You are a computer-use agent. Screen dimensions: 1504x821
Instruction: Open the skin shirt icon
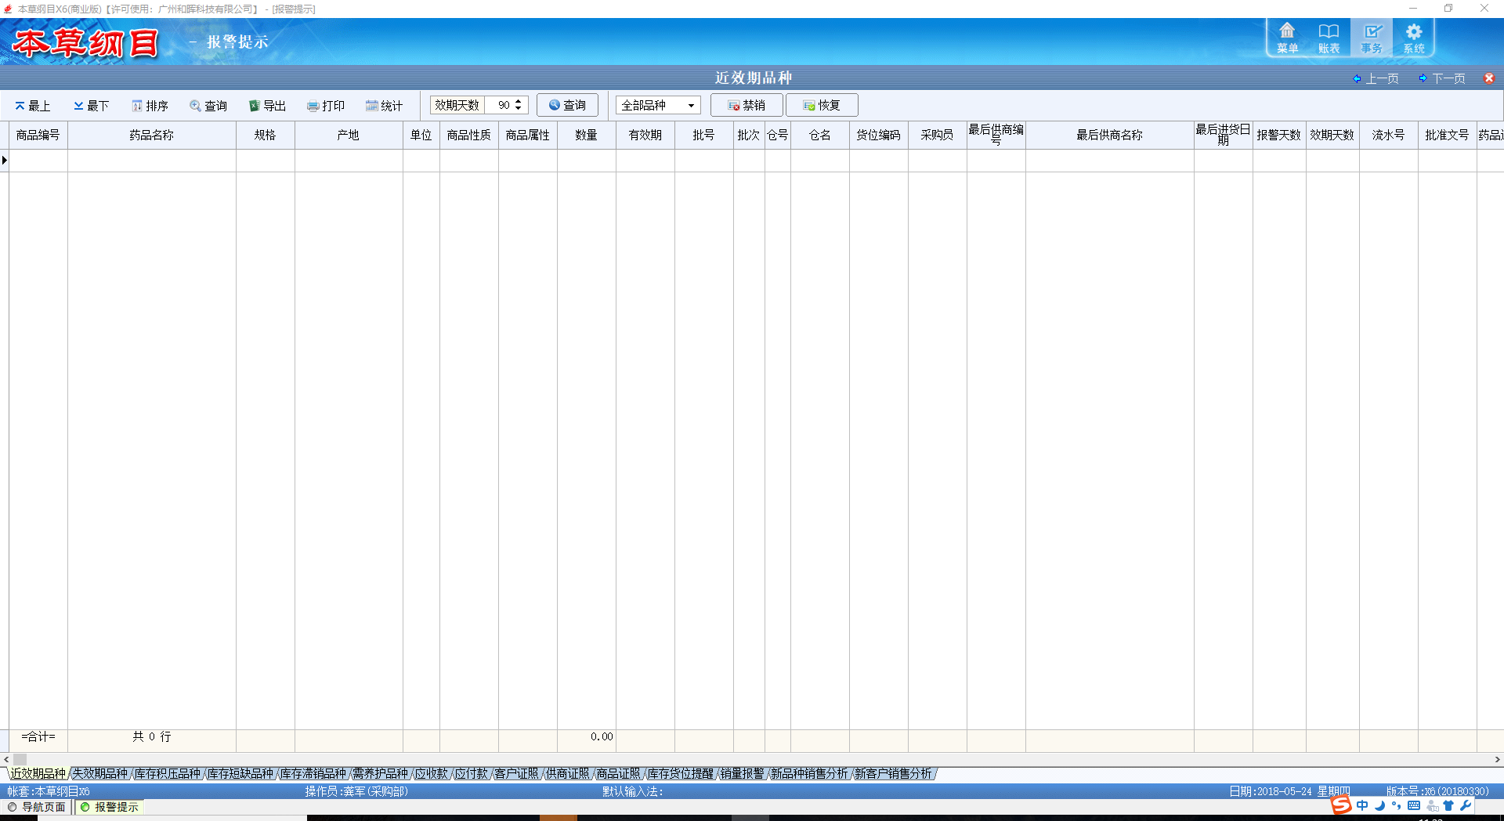[1448, 805]
